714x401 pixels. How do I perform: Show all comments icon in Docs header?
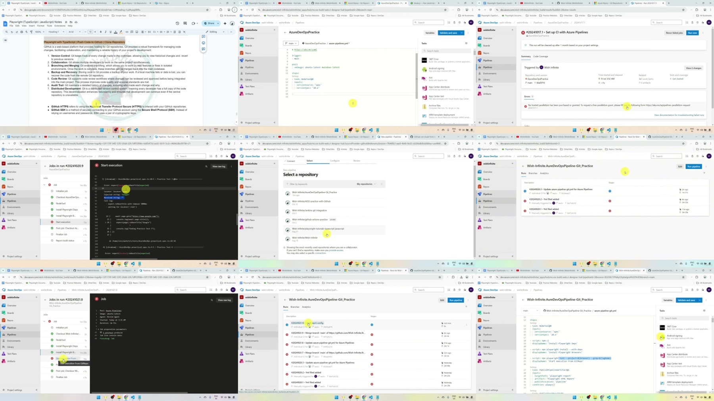click(x=185, y=23)
